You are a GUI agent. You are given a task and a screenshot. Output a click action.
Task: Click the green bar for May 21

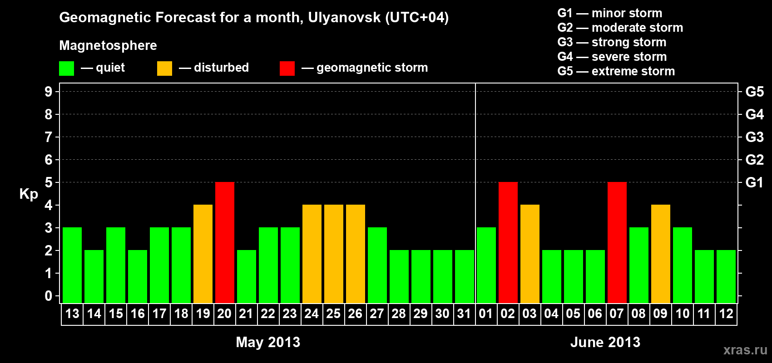tap(247, 276)
